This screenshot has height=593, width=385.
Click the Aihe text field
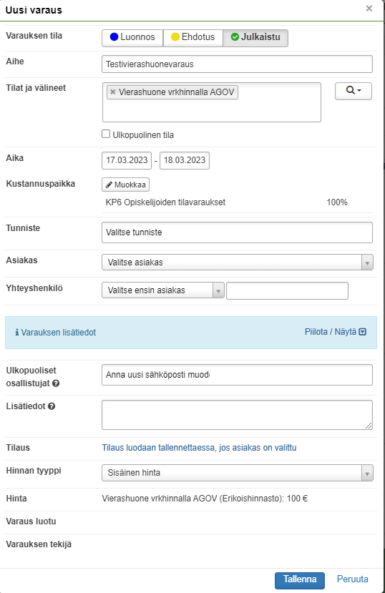pyautogui.click(x=237, y=64)
